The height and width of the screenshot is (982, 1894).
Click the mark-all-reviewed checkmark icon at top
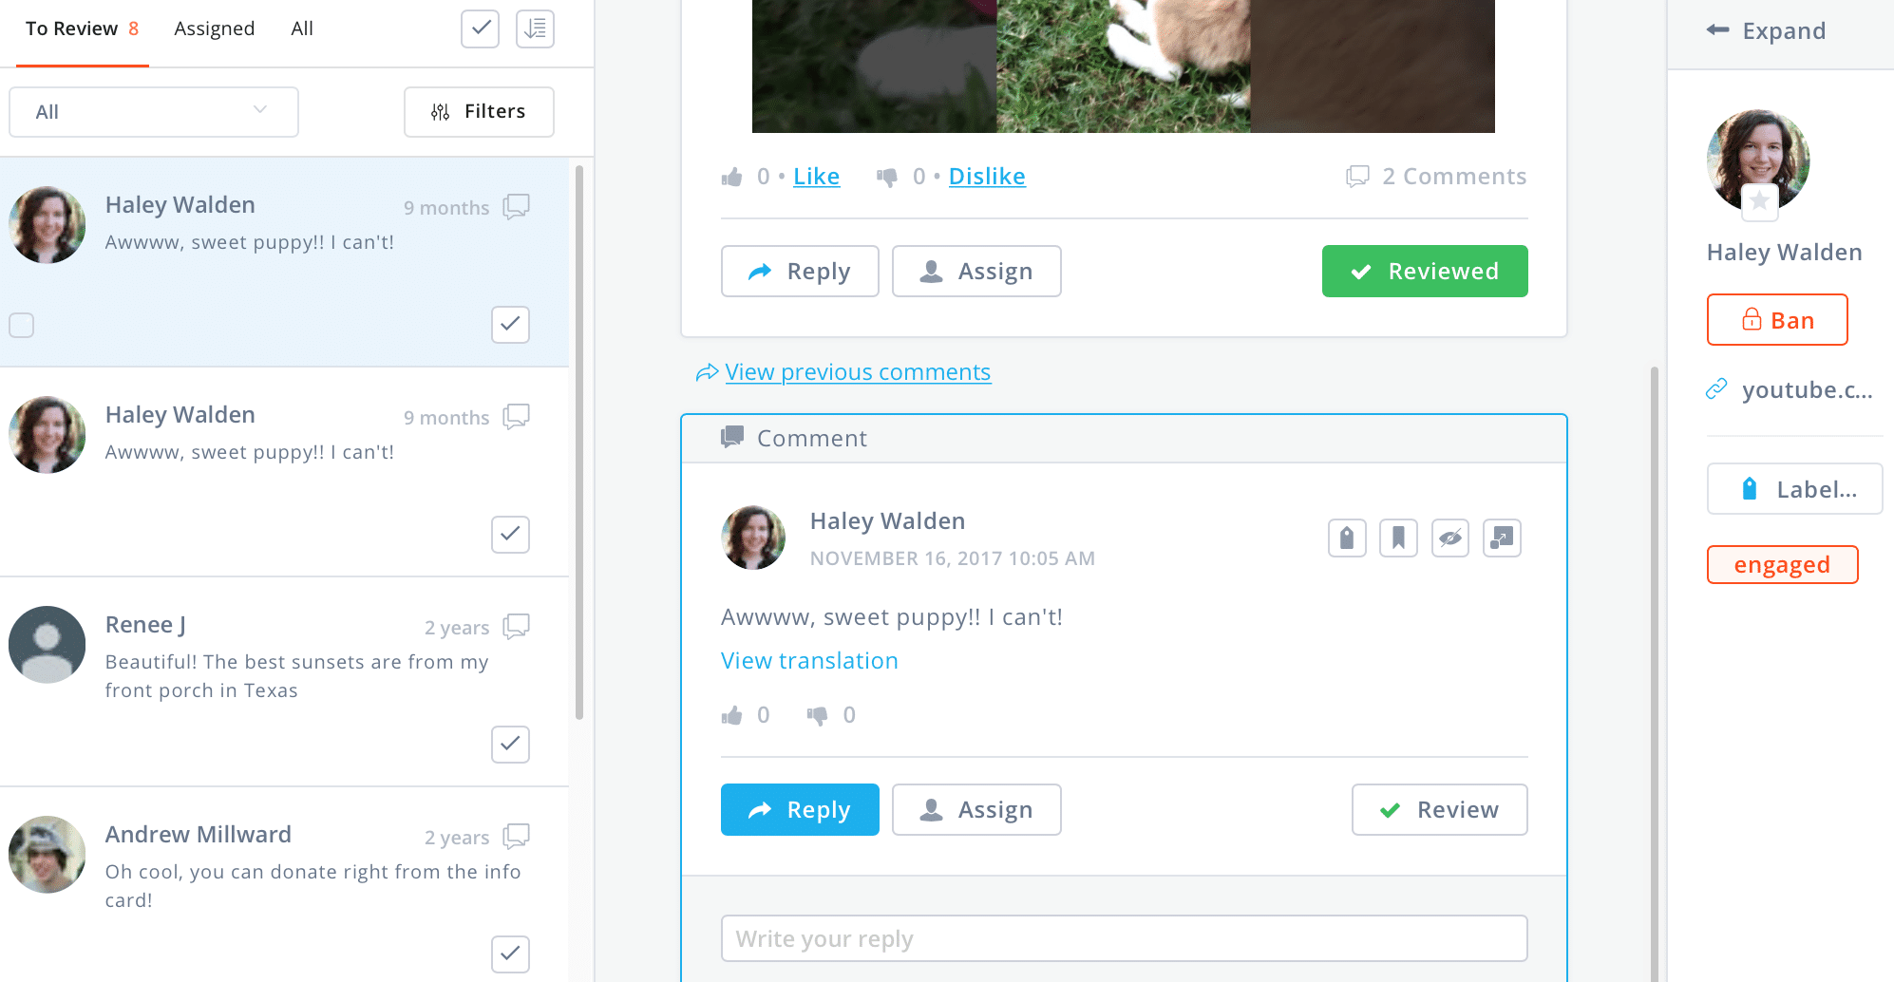point(481,29)
